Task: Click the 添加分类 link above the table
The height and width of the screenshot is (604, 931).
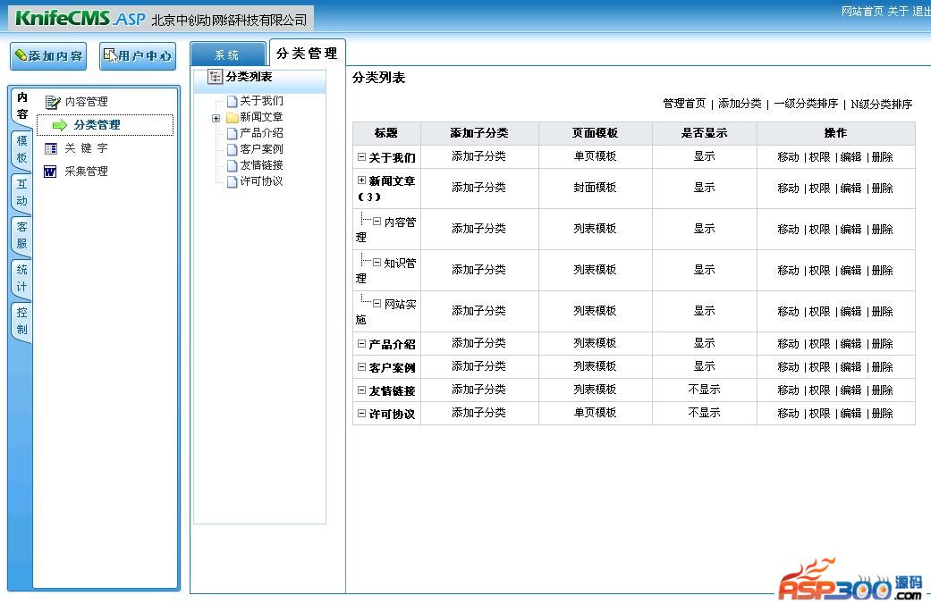Action: point(740,104)
